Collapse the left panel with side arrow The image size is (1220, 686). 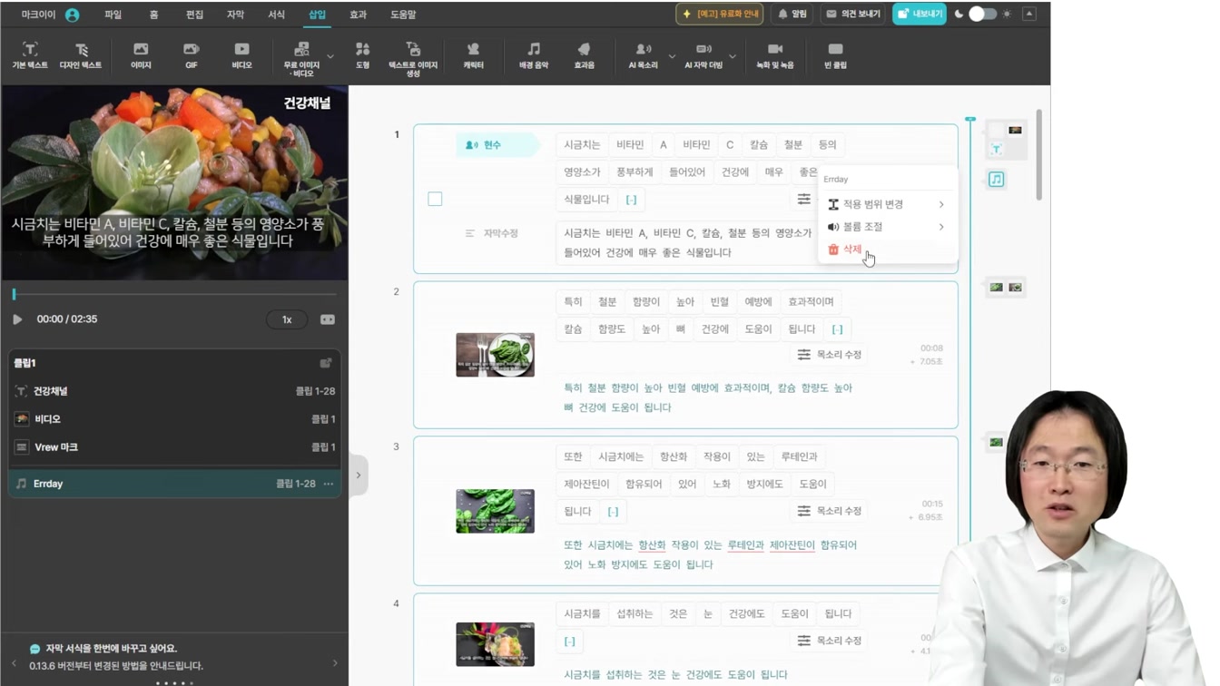pos(359,475)
